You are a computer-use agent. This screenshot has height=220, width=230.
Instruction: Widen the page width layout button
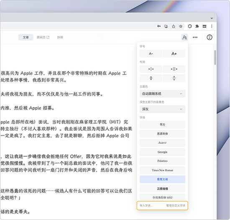pos(174,69)
